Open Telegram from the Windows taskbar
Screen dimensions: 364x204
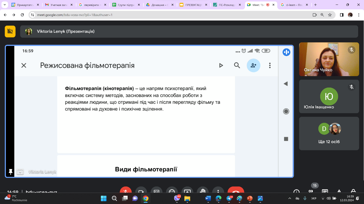(229, 198)
